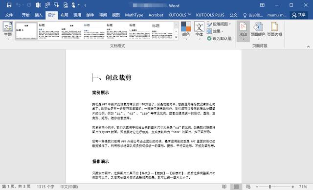Click the 页面边框 page borders button

pos(274,29)
